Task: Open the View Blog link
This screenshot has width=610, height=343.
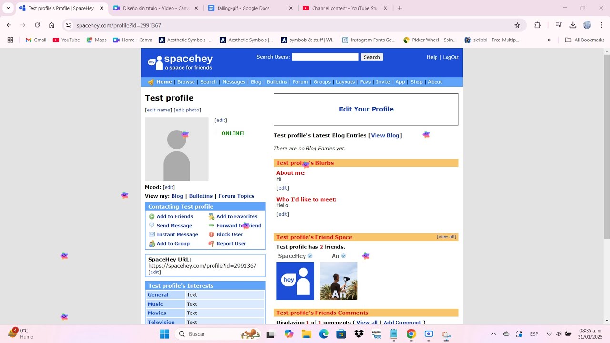Action: pyautogui.click(x=385, y=135)
